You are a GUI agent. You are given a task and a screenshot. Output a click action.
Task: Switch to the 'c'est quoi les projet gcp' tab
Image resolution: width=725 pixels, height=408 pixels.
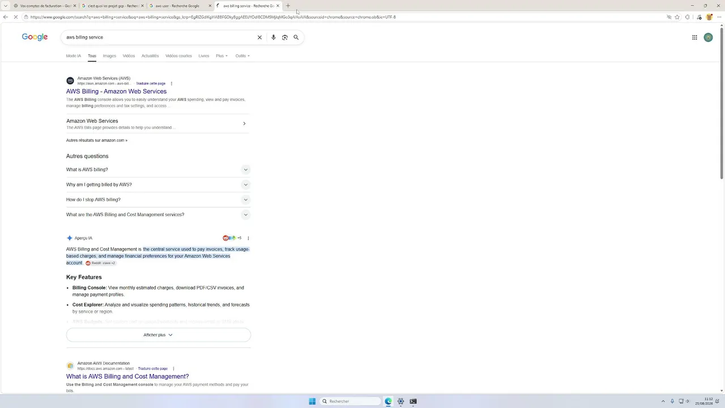pyautogui.click(x=112, y=6)
